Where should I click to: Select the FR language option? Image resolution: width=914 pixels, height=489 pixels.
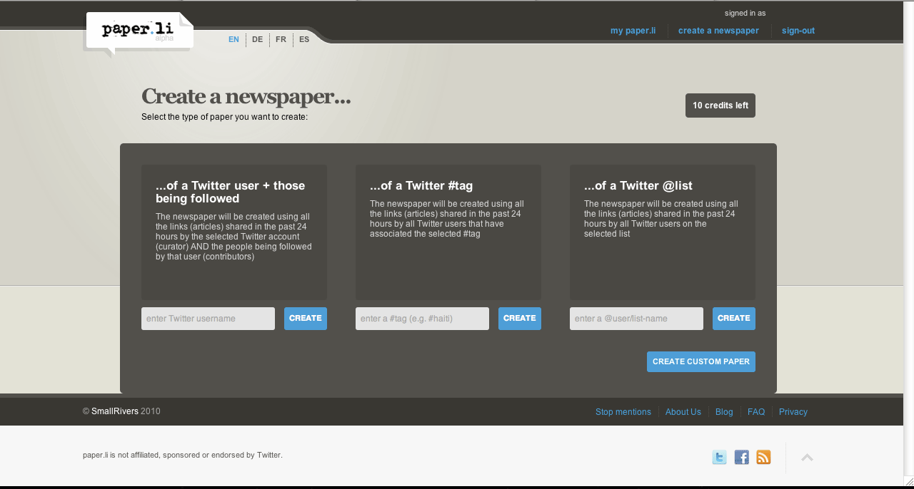point(281,40)
